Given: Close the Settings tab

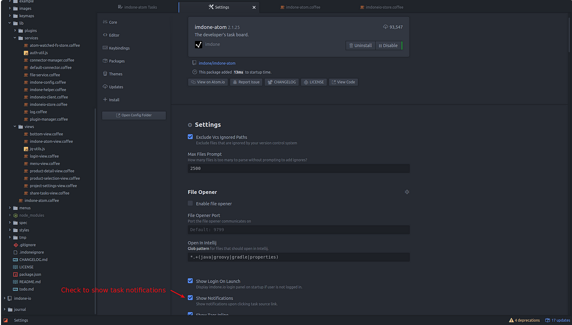Looking at the screenshot, I should [254, 7].
